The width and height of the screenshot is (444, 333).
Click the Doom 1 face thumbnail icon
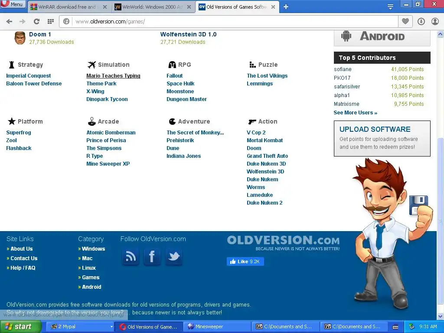pyautogui.click(x=20, y=38)
